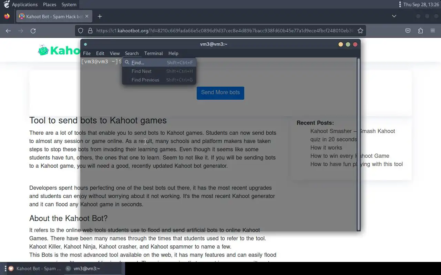
Task: Open How to have fun playing link
Action: (357, 164)
